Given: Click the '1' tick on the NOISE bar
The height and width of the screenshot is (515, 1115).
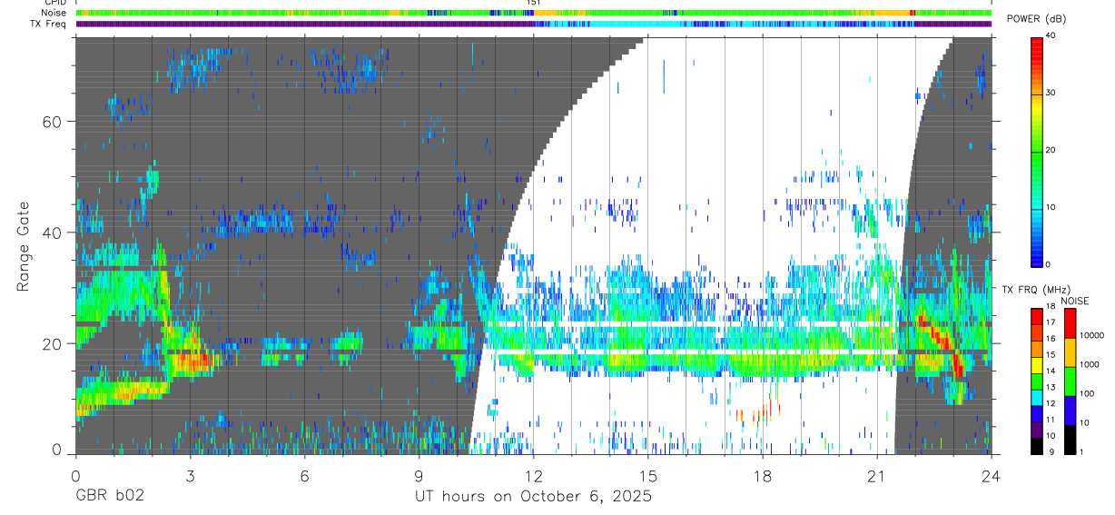Looking at the screenshot, I should pyautogui.click(x=1083, y=452).
